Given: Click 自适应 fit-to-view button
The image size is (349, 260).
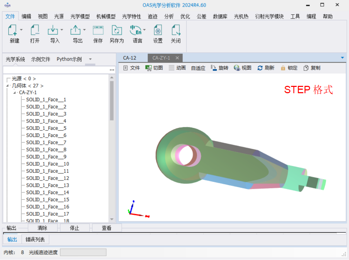Looking at the screenshot, I should pyautogui.click(x=198, y=68).
